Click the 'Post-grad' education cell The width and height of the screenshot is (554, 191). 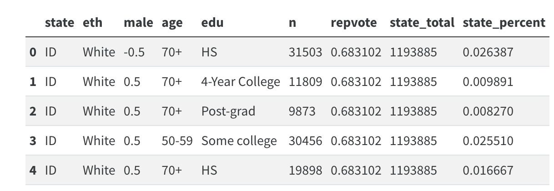[x=228, y=111]
